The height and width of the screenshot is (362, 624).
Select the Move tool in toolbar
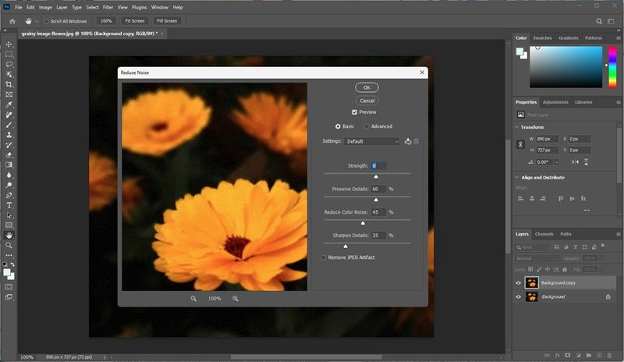coord(9,44)
